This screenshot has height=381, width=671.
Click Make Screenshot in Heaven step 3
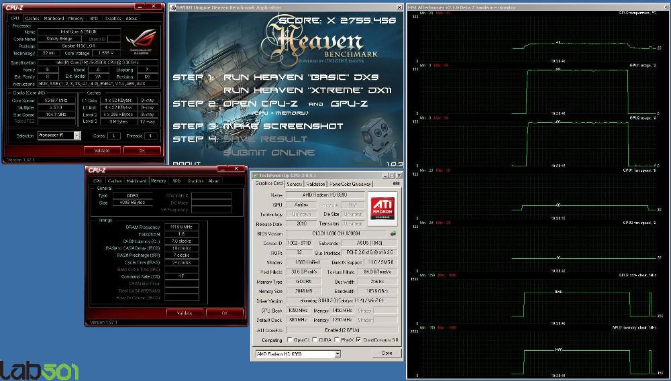283,125
